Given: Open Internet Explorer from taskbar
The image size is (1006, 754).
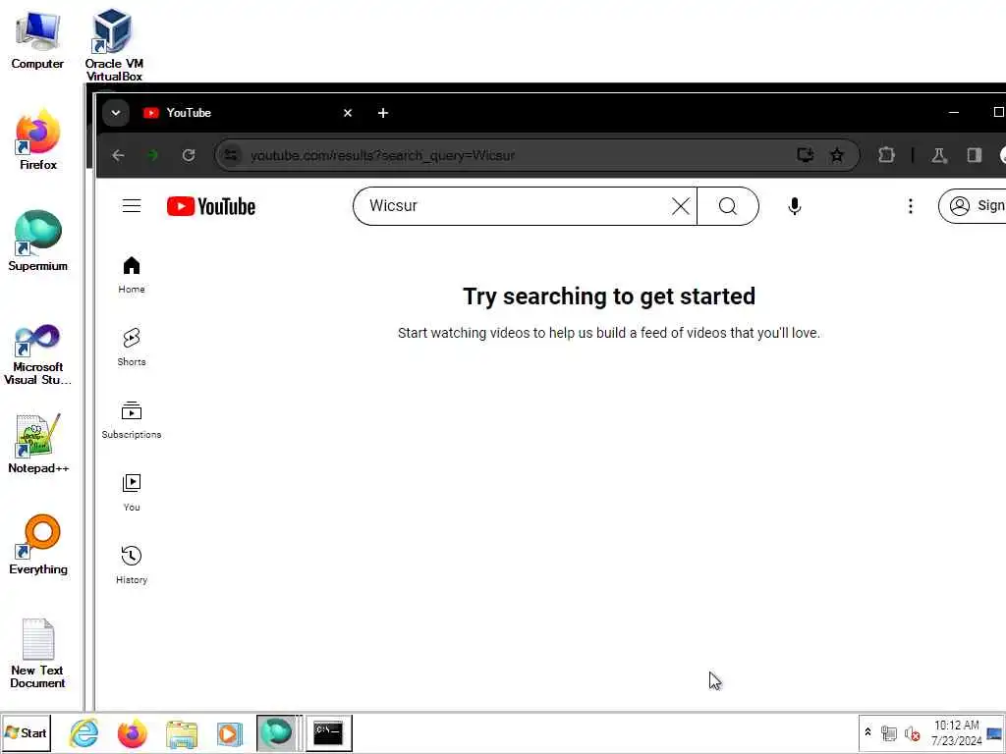Looking at the screenshot, I should (84, 732).
